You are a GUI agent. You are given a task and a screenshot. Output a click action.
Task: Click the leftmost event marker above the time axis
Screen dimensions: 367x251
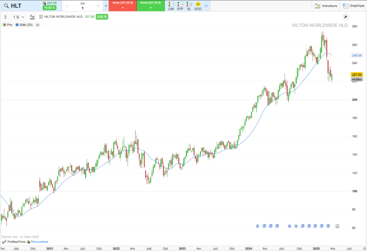click(x=257, y=226)
